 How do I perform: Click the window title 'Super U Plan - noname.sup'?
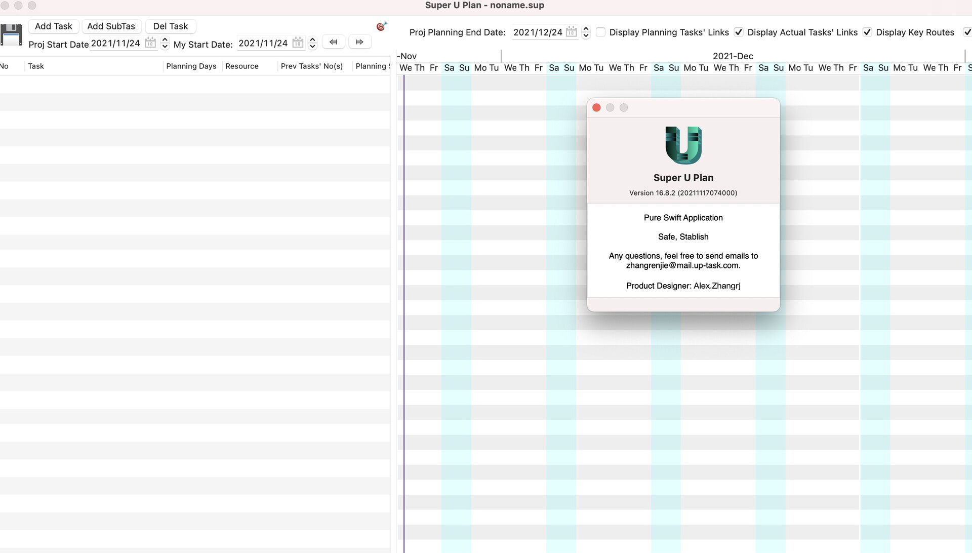pos(484,6)
